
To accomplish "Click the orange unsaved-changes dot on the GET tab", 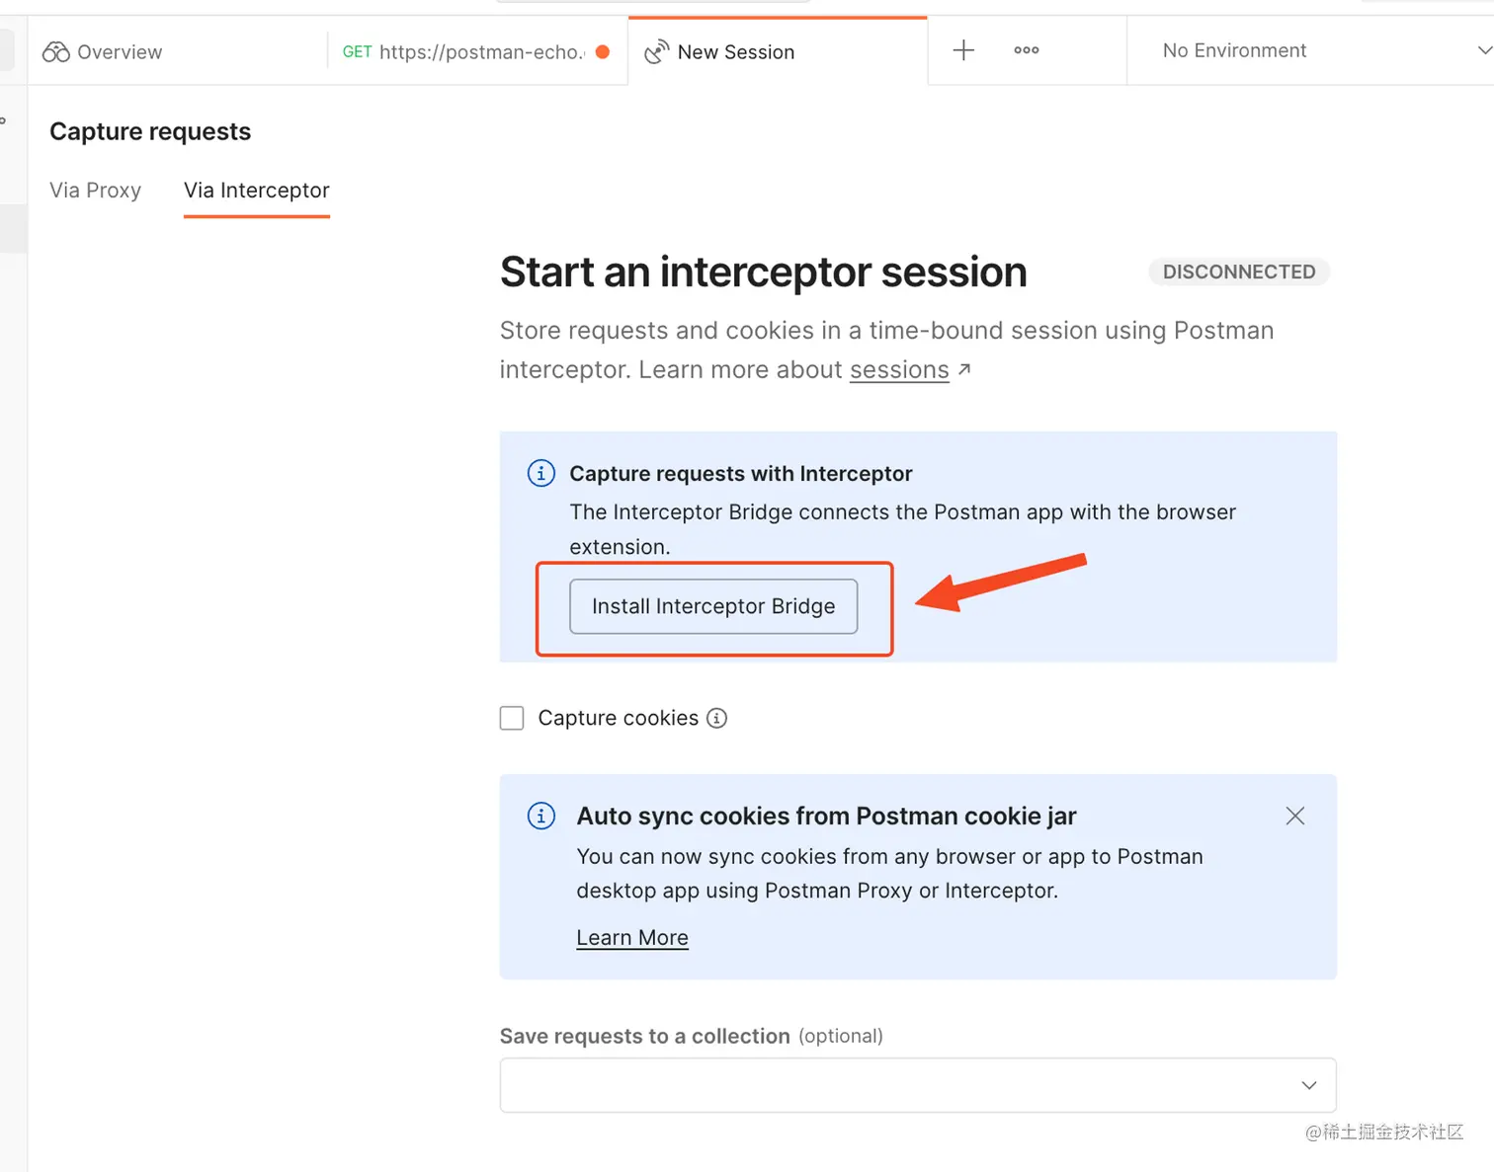I will (603, 52).
